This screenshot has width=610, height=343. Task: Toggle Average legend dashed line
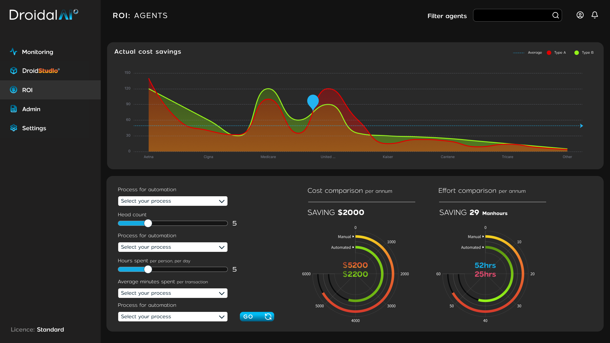(518, 53)
